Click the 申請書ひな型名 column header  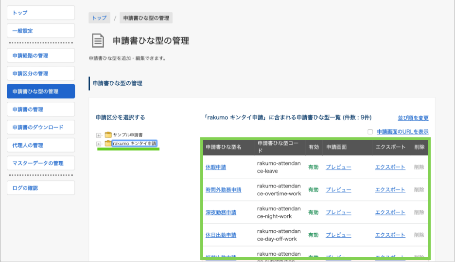click(x=228, y=147)
